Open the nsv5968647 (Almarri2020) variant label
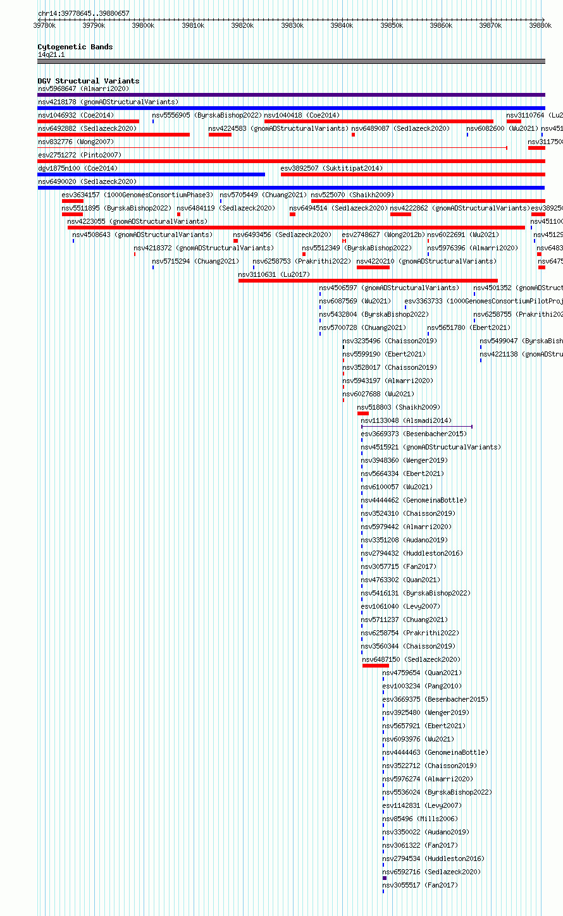563x916 pixels. 84,89
